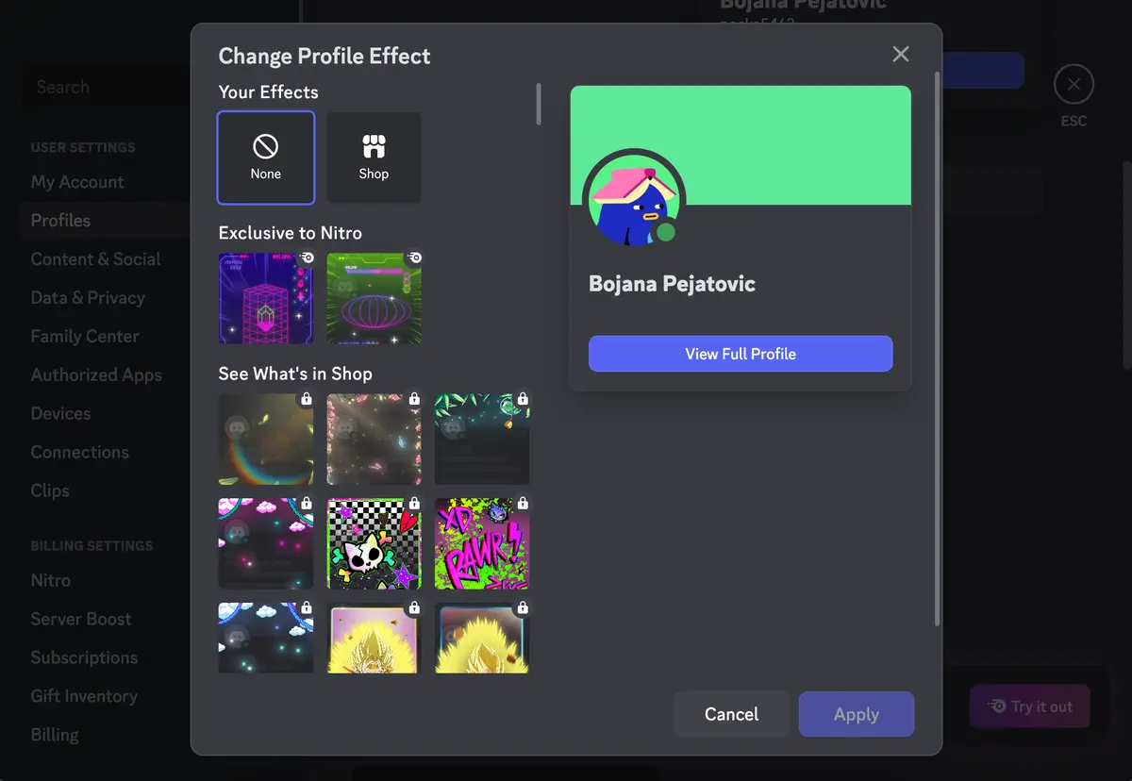This screenshot has height=781, width=1132.
Task: Open the Shop via the storefront icon
Action: 374,157
